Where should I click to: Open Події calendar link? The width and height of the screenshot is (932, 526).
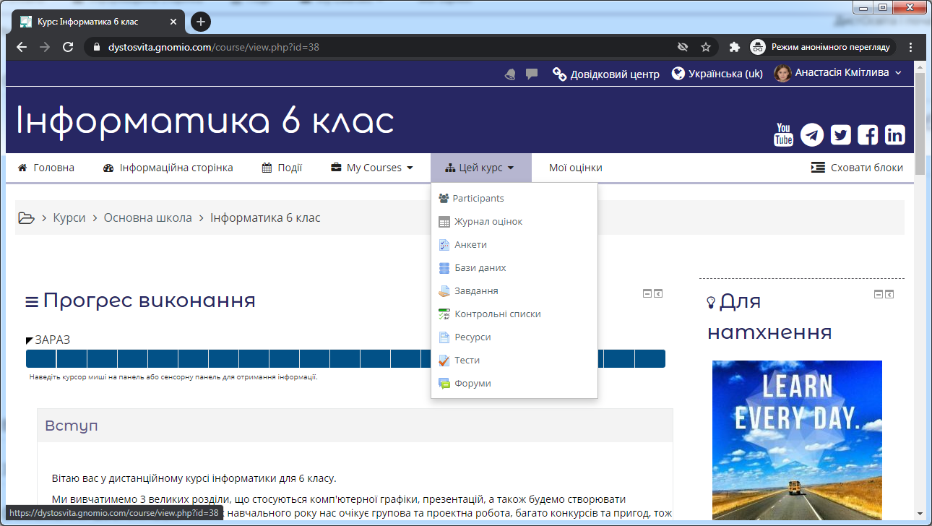282,168
